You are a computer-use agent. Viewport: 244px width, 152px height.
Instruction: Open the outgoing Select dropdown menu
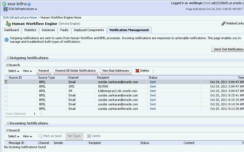(13, 71)
